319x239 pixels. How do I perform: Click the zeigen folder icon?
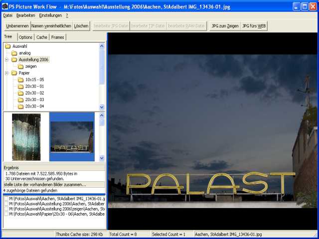pos(20,66)
